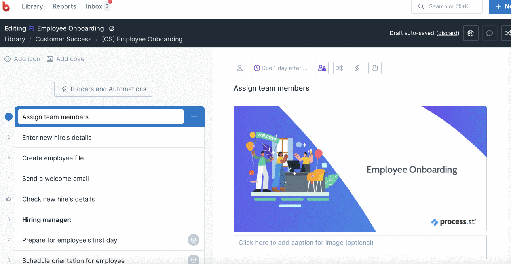The height and width of the screenshot is (264, 511).
Task: Toggle the stop task hand icon
Action: (x=375, y=68)
